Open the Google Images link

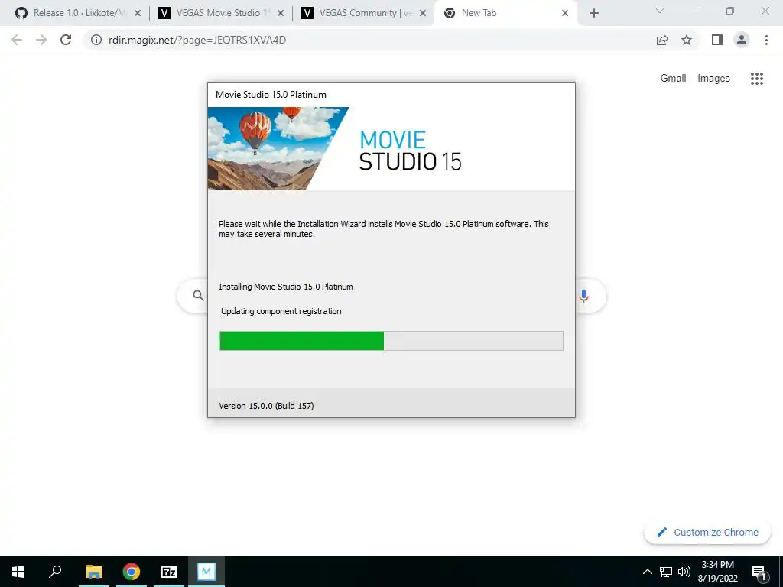[x=713, y=79]
